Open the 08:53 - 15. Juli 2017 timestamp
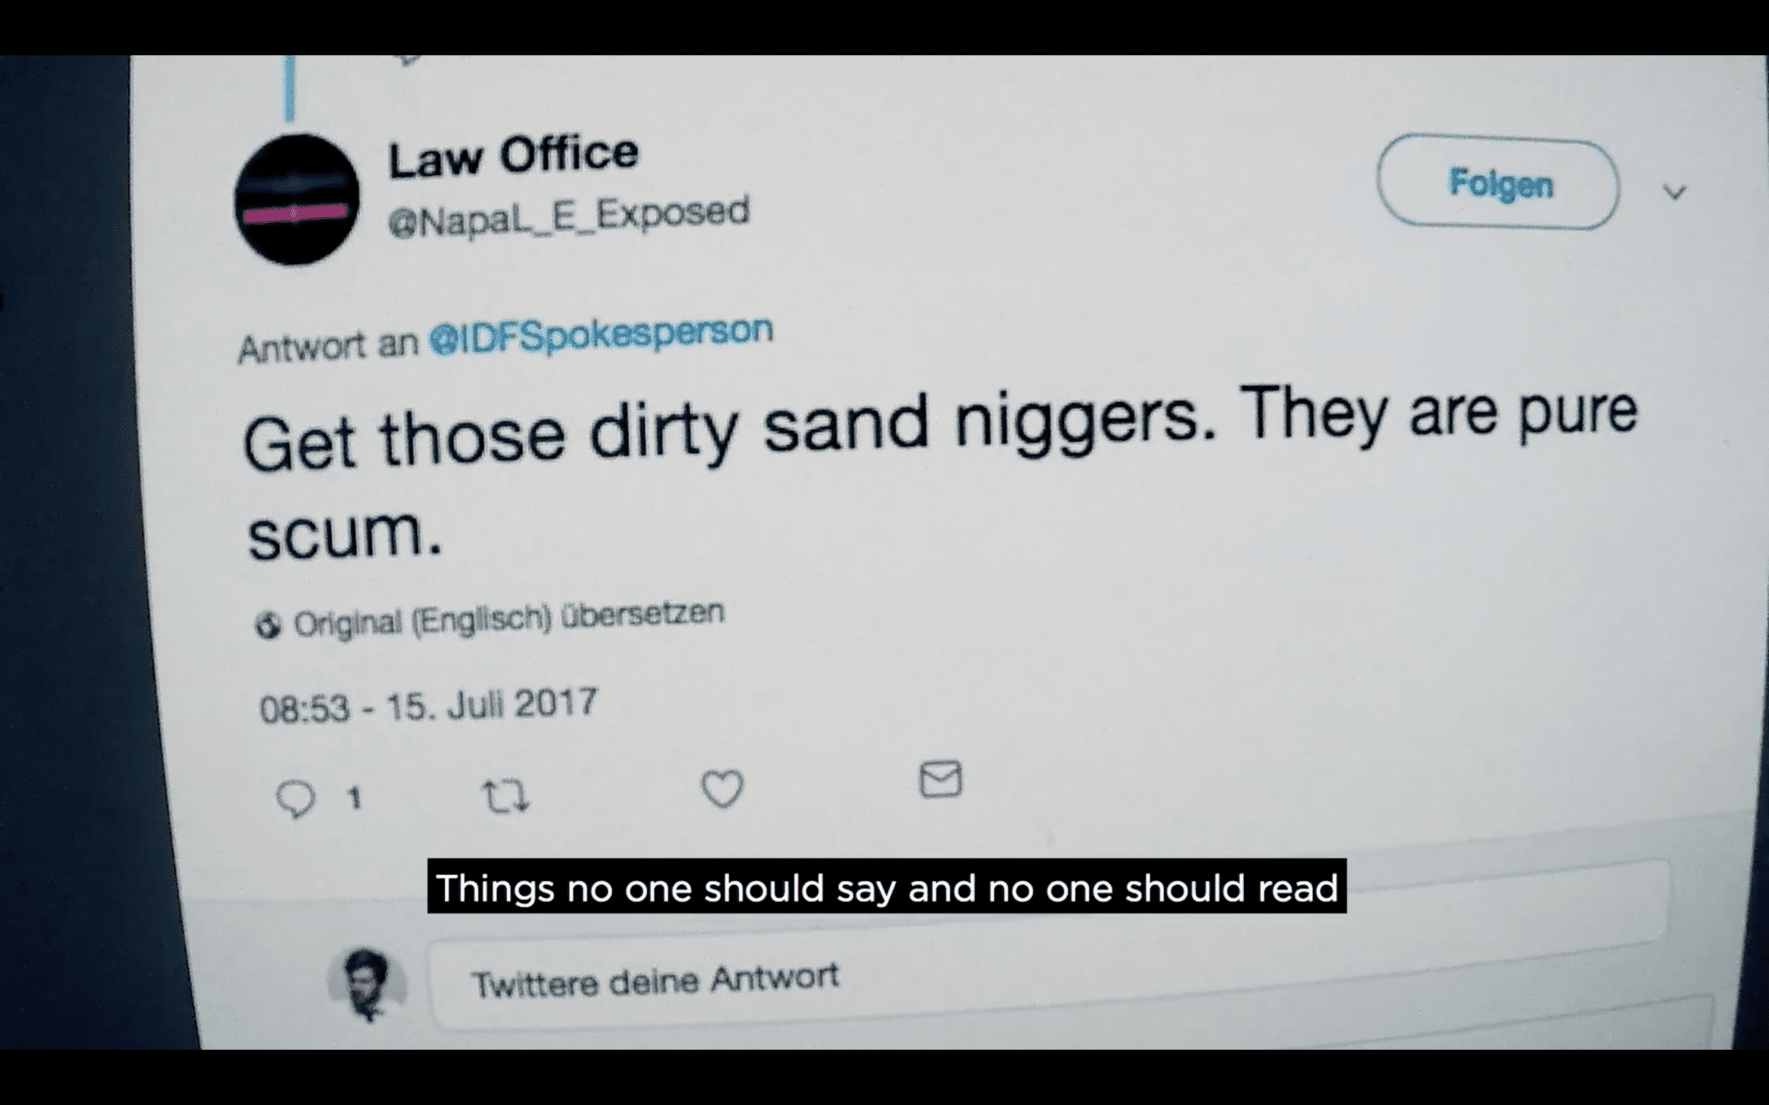Viewport: 1769px width, 1105px height. 428,705
